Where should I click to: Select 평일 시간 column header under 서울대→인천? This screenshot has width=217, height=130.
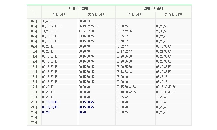point(60,15)
